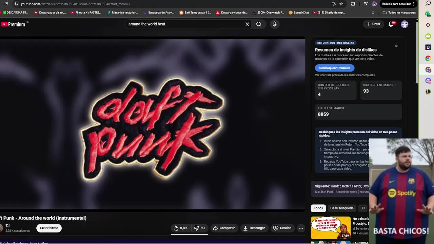Open the 'U' app icon in sidebar
This screenshot has height=244, width=434.
point(428,47)
